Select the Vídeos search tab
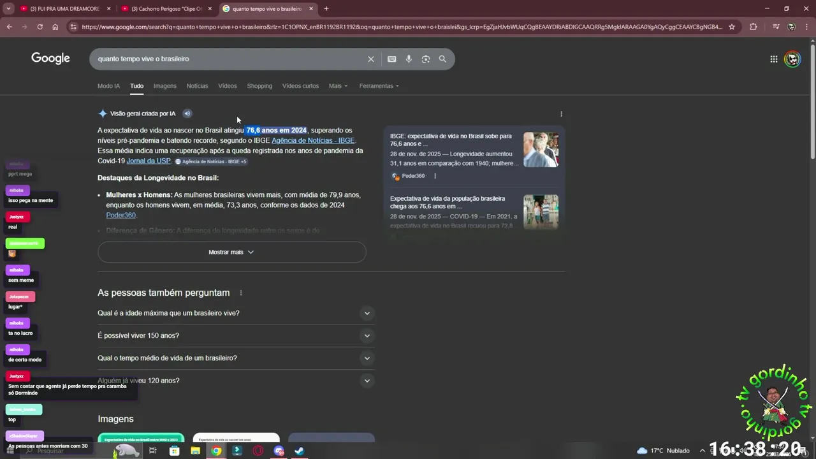Image resolution: width=816 pixels, height=459 pixels. [228, 86]
